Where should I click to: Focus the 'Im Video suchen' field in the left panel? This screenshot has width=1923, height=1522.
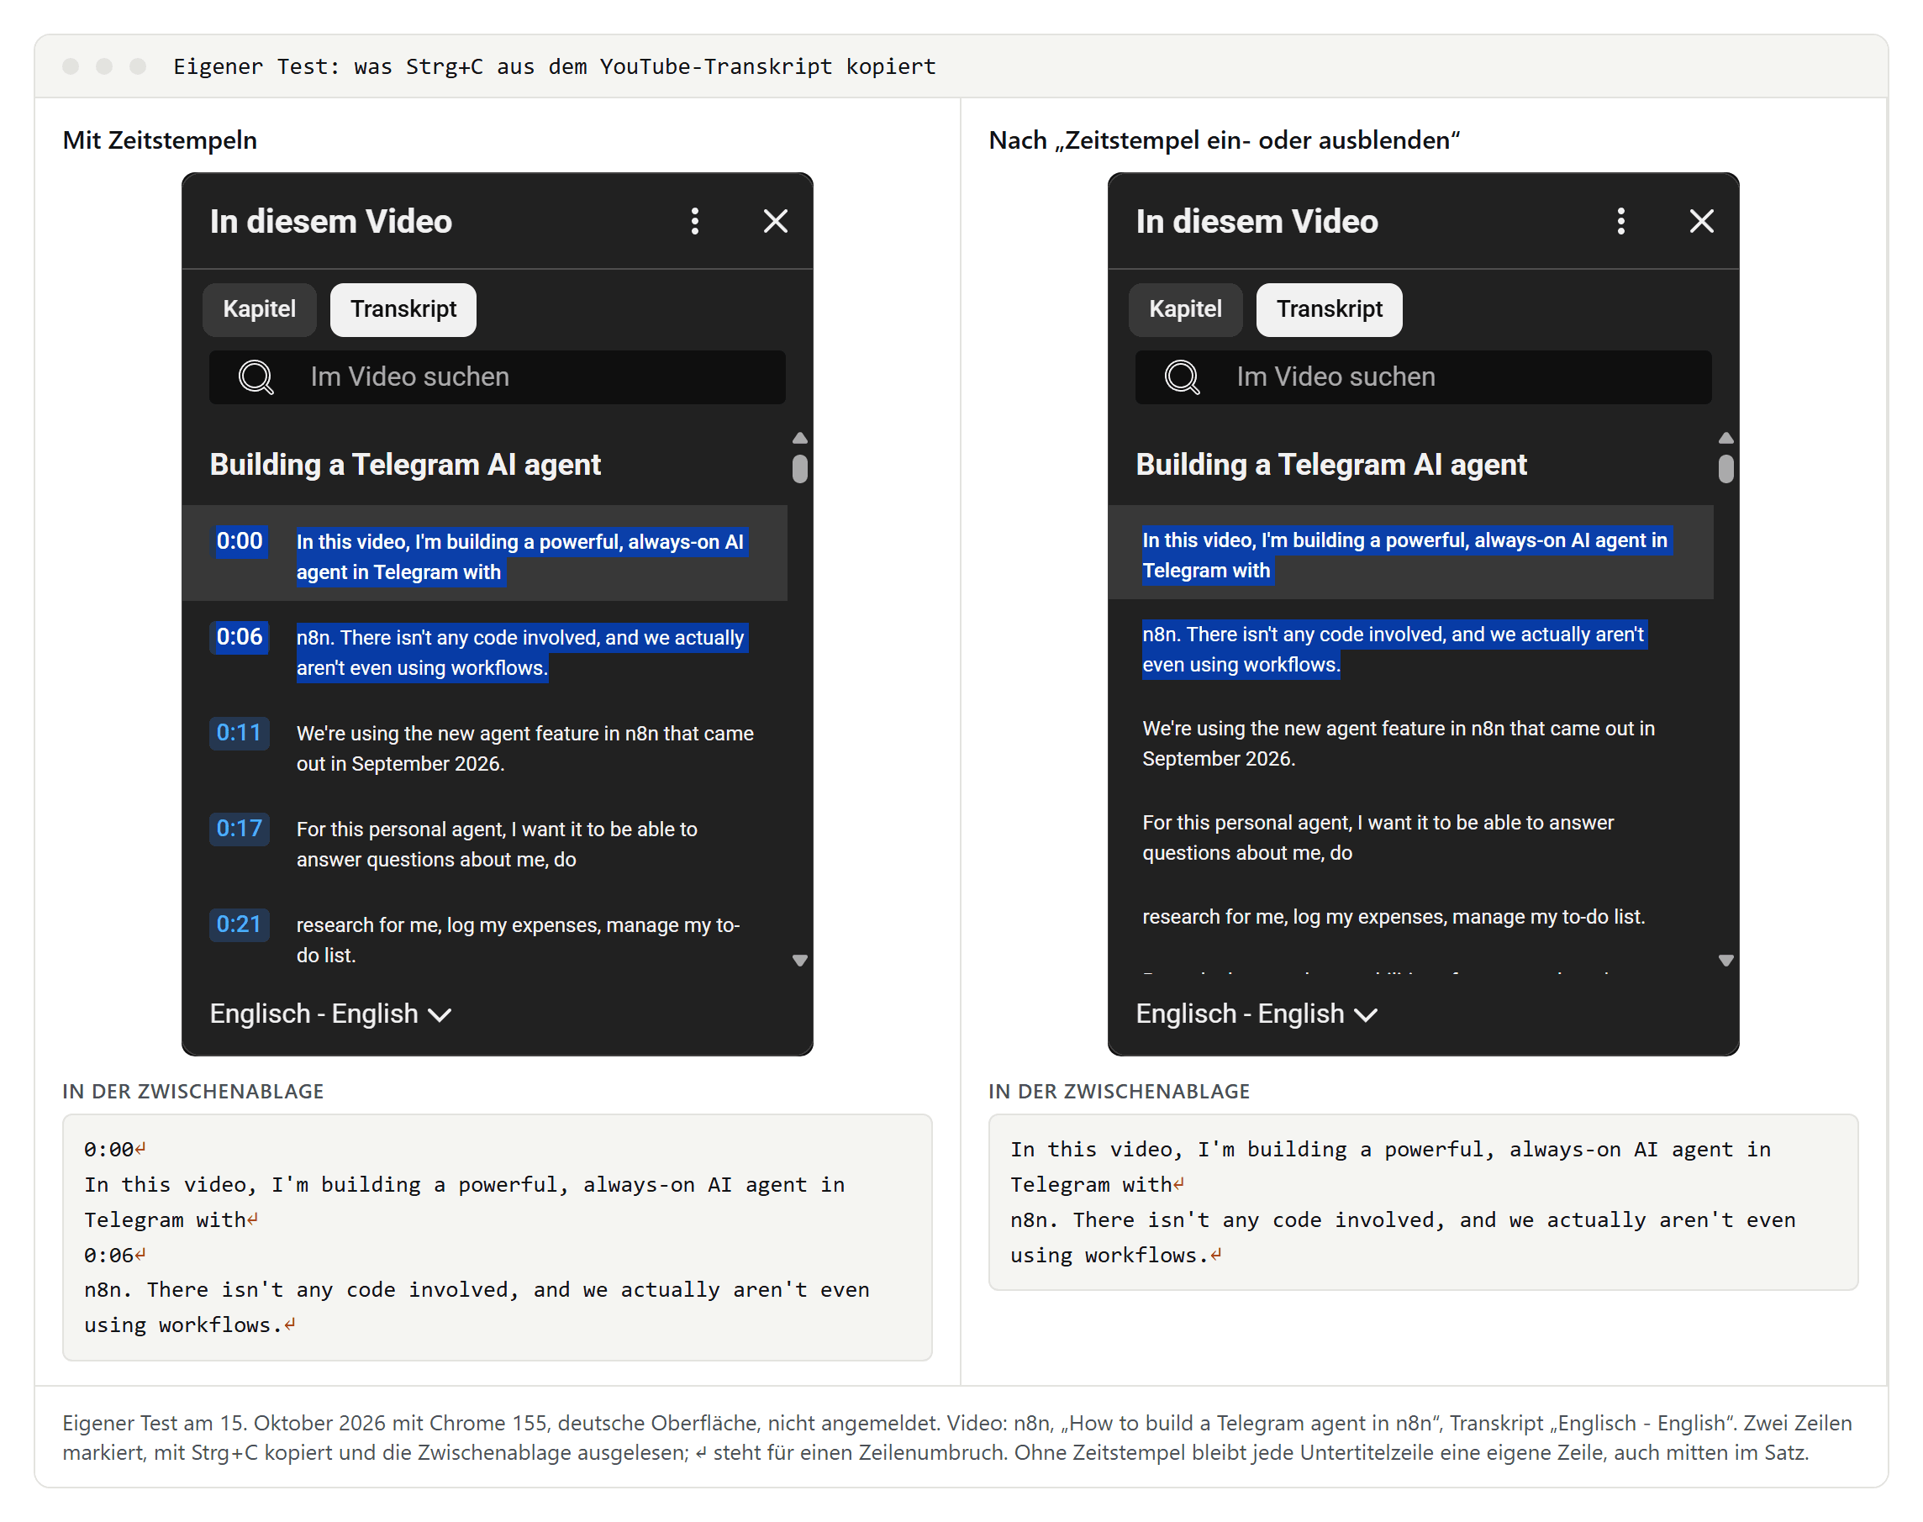498,377
